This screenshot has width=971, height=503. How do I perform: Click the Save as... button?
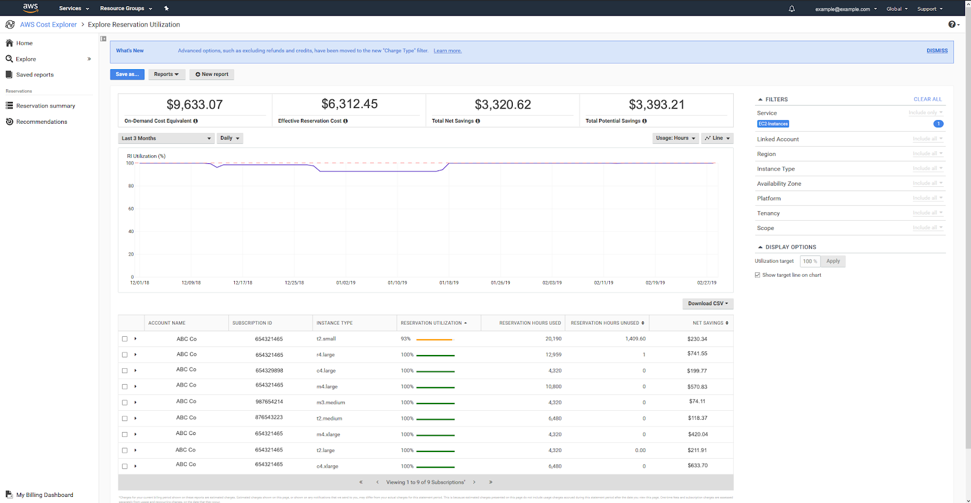pos(127,75)
